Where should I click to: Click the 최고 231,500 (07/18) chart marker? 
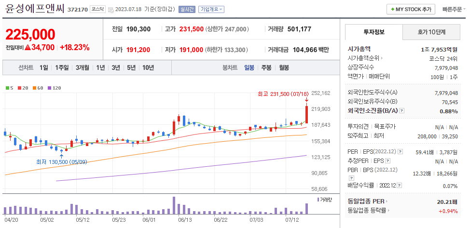[283, 94]
